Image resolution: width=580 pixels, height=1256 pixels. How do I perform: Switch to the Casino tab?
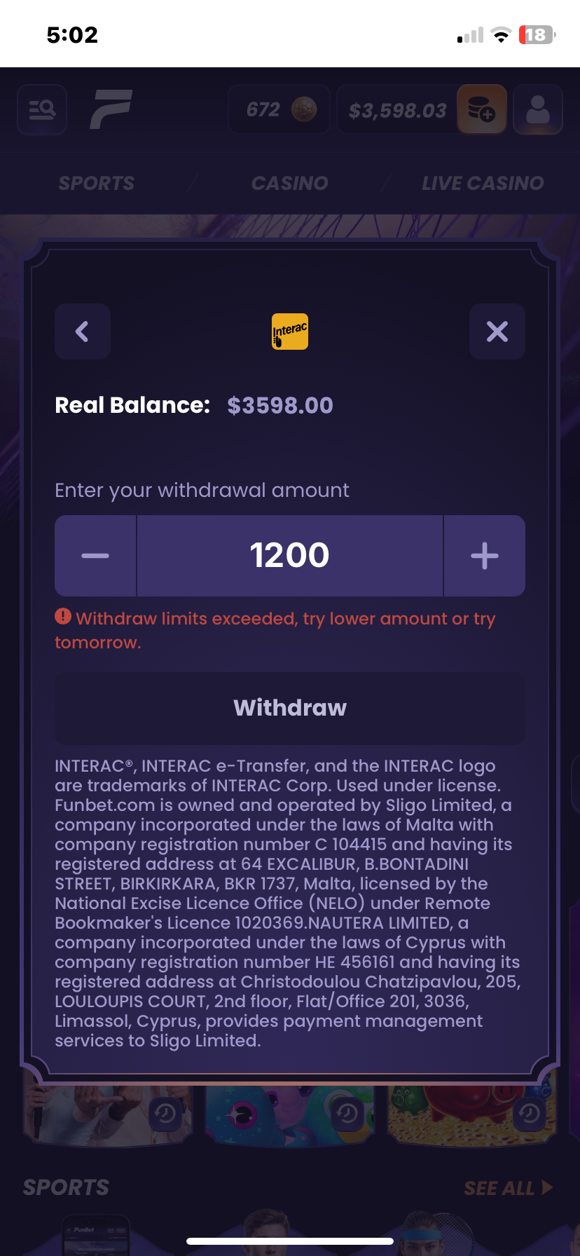(x=289, y=184)
